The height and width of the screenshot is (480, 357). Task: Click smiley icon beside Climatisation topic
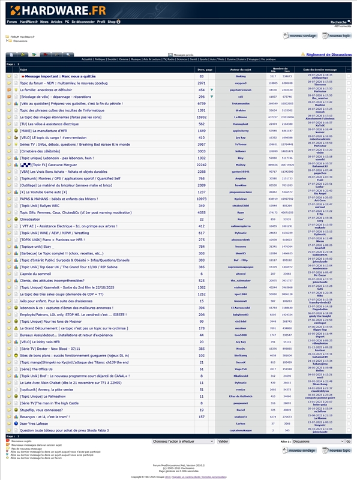click(x=16, y=219)
